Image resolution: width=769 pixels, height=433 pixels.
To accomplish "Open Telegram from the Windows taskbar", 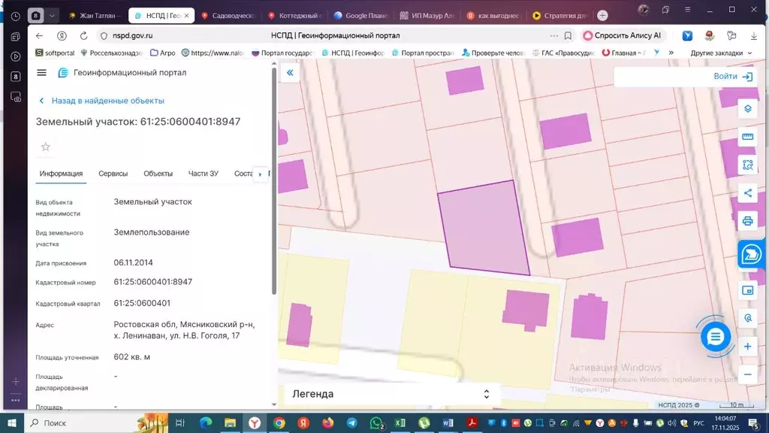I will (351, 423).
